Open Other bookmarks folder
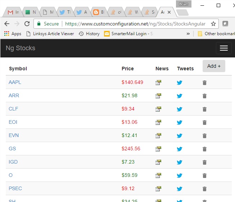This screenshot has width=235, height=202. pyautogui.click(x=216, y=34)
